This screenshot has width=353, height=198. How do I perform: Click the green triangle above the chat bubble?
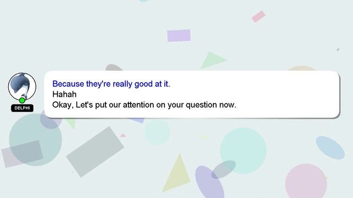coord(212,60)
